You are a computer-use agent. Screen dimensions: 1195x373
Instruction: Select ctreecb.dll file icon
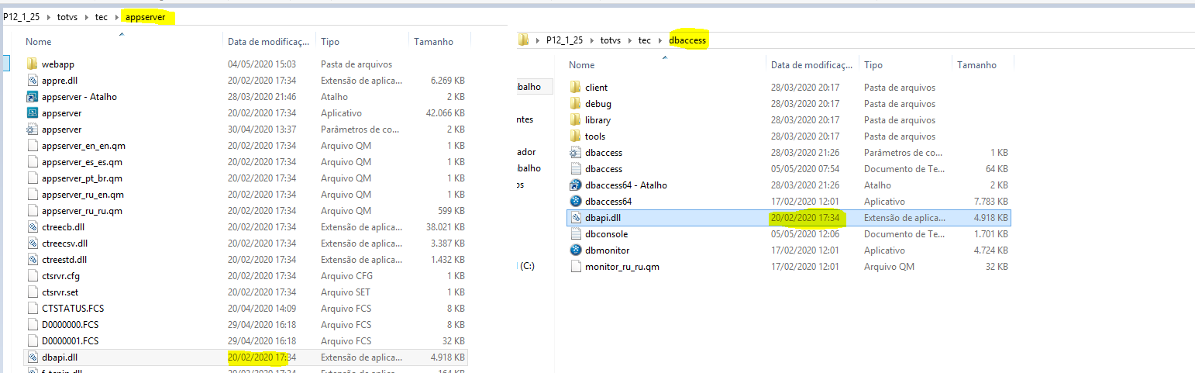(x=33, y=227)
